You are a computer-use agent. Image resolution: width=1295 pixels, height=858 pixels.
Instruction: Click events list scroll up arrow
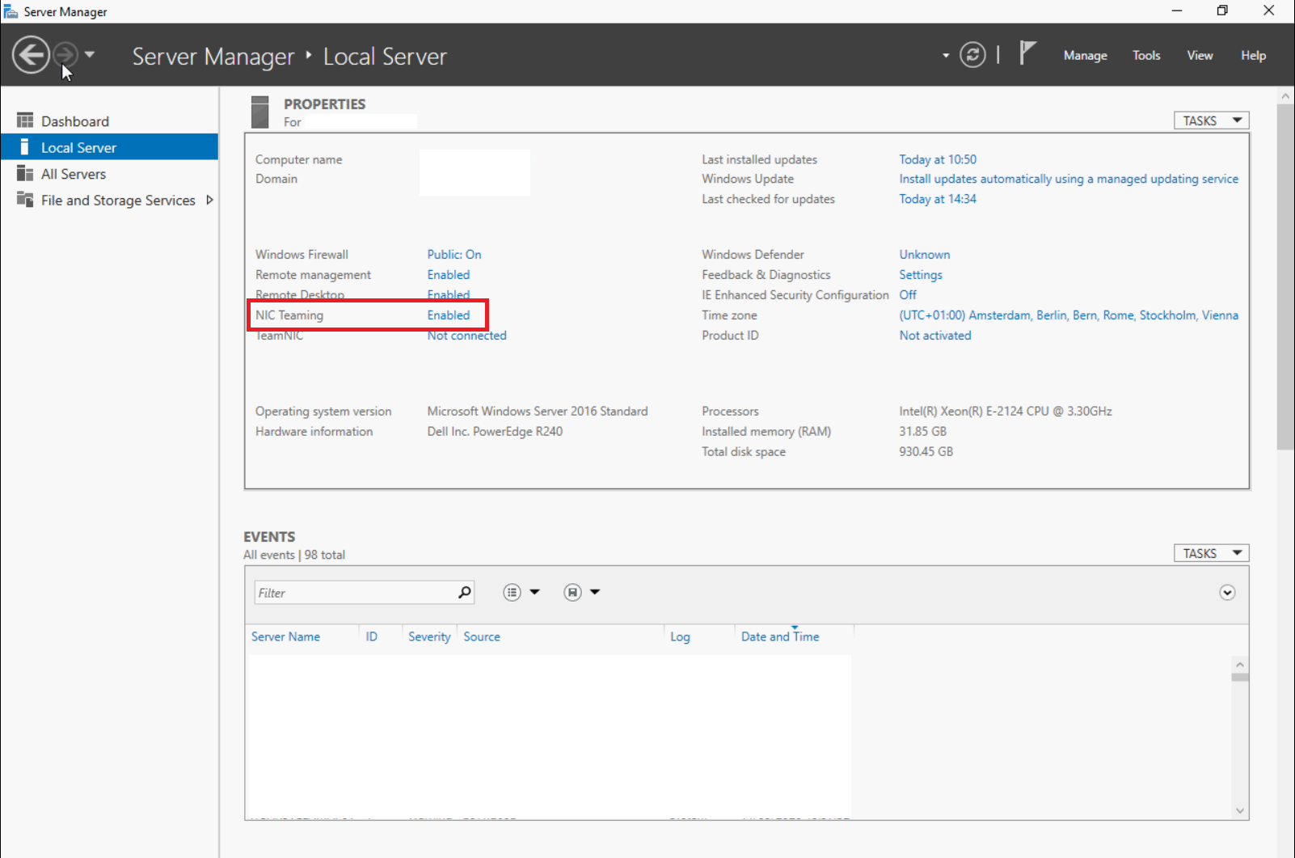1239,665
